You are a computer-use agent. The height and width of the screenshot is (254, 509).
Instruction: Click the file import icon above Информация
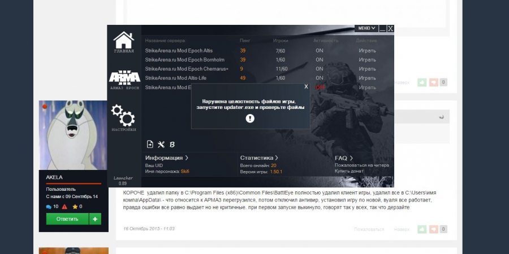pos(150,144)
